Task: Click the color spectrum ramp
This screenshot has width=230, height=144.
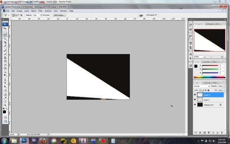Action: coord(209,77)
